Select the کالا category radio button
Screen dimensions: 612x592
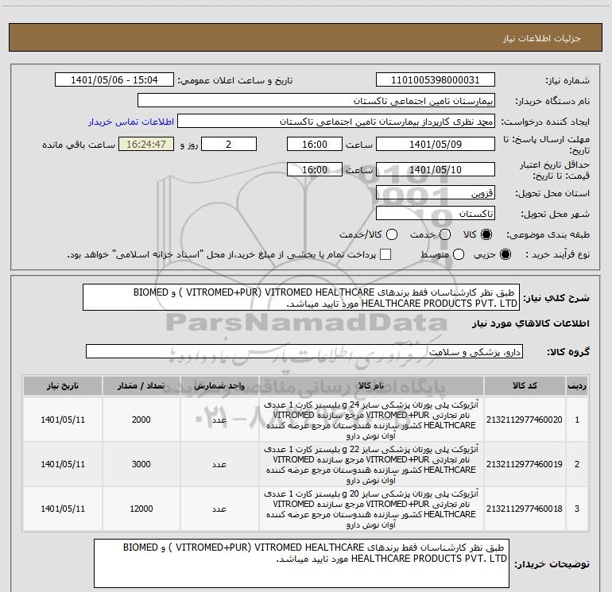486,234
